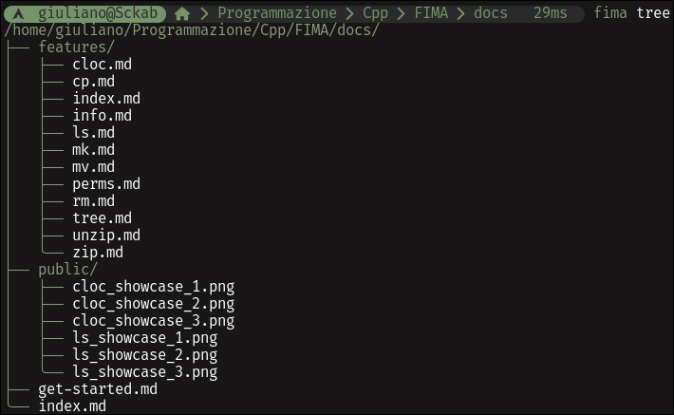This screenshot has width=674, height=415.
Task: Click the giuliano@Sckab user label
Action: (98, 13)
